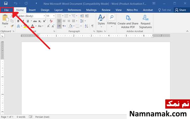Set Left-to-Right text direction

click(59, 26)
